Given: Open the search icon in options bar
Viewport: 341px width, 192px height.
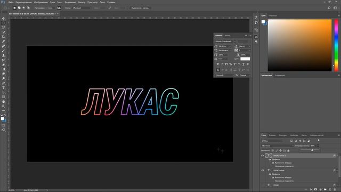Looking at the screenshot, I should tap(329, 8).
